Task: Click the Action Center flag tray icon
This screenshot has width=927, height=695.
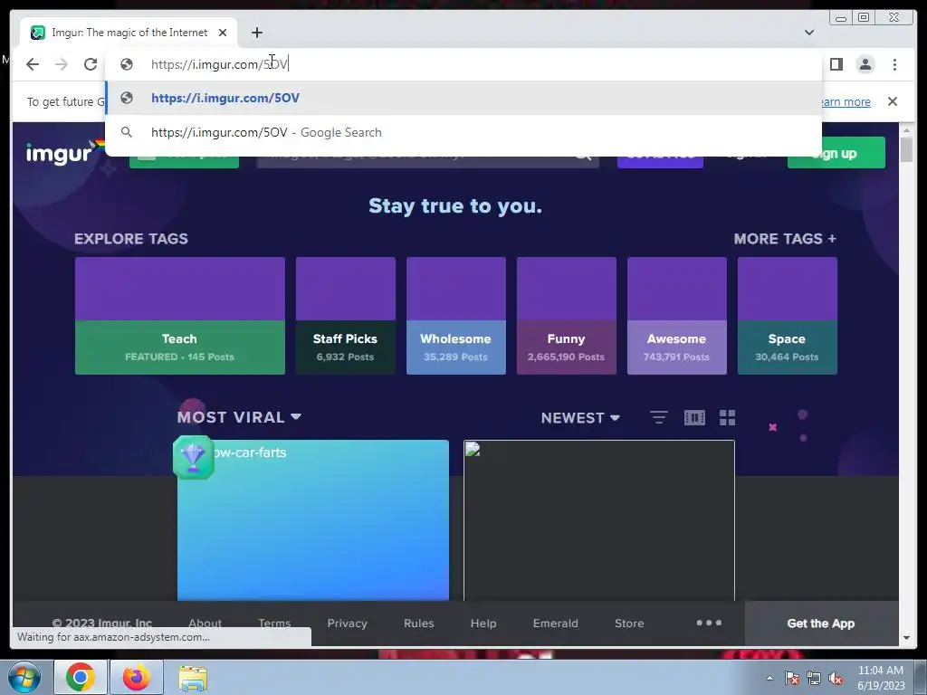Action: click(x=791, y=678)
